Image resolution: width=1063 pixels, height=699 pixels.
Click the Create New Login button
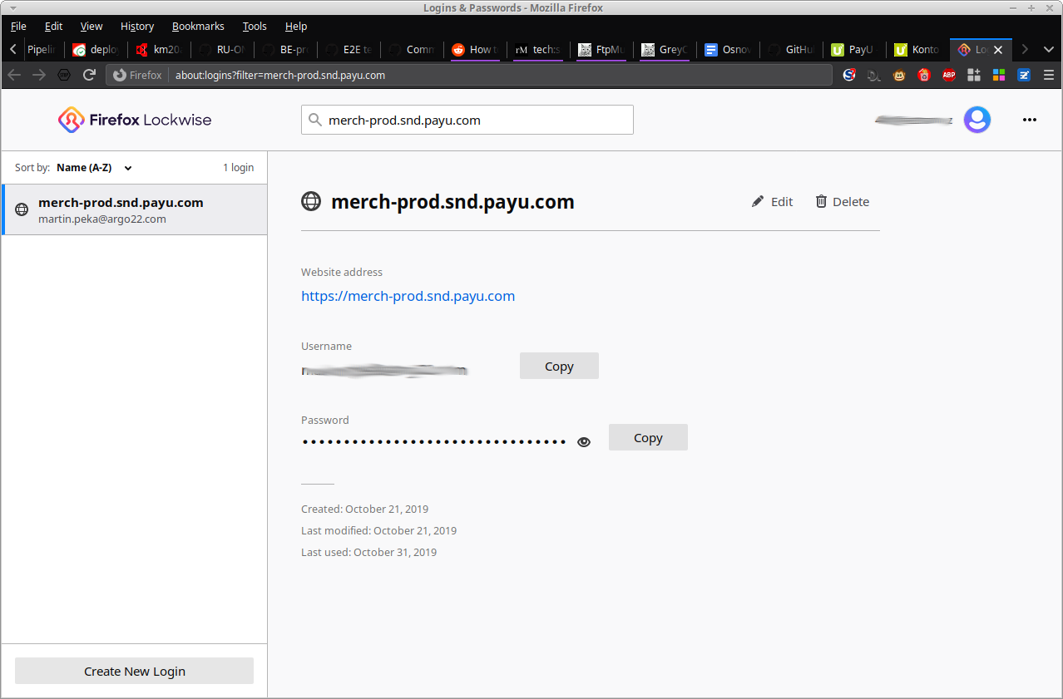point(134,672)
